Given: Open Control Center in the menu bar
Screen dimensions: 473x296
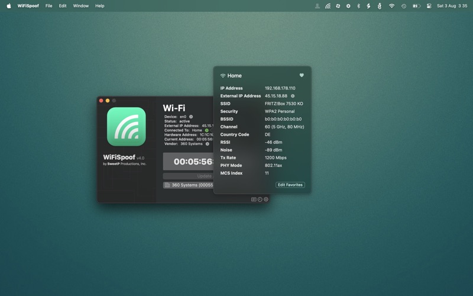Looking at the screenshot, I should point(429,6).
